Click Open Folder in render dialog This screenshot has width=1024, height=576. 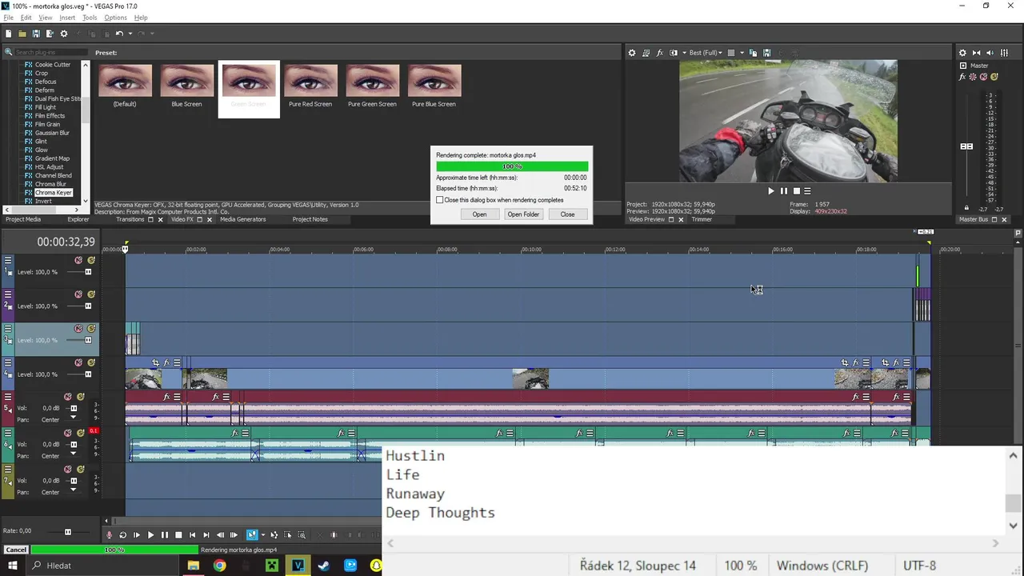(523, 214)
